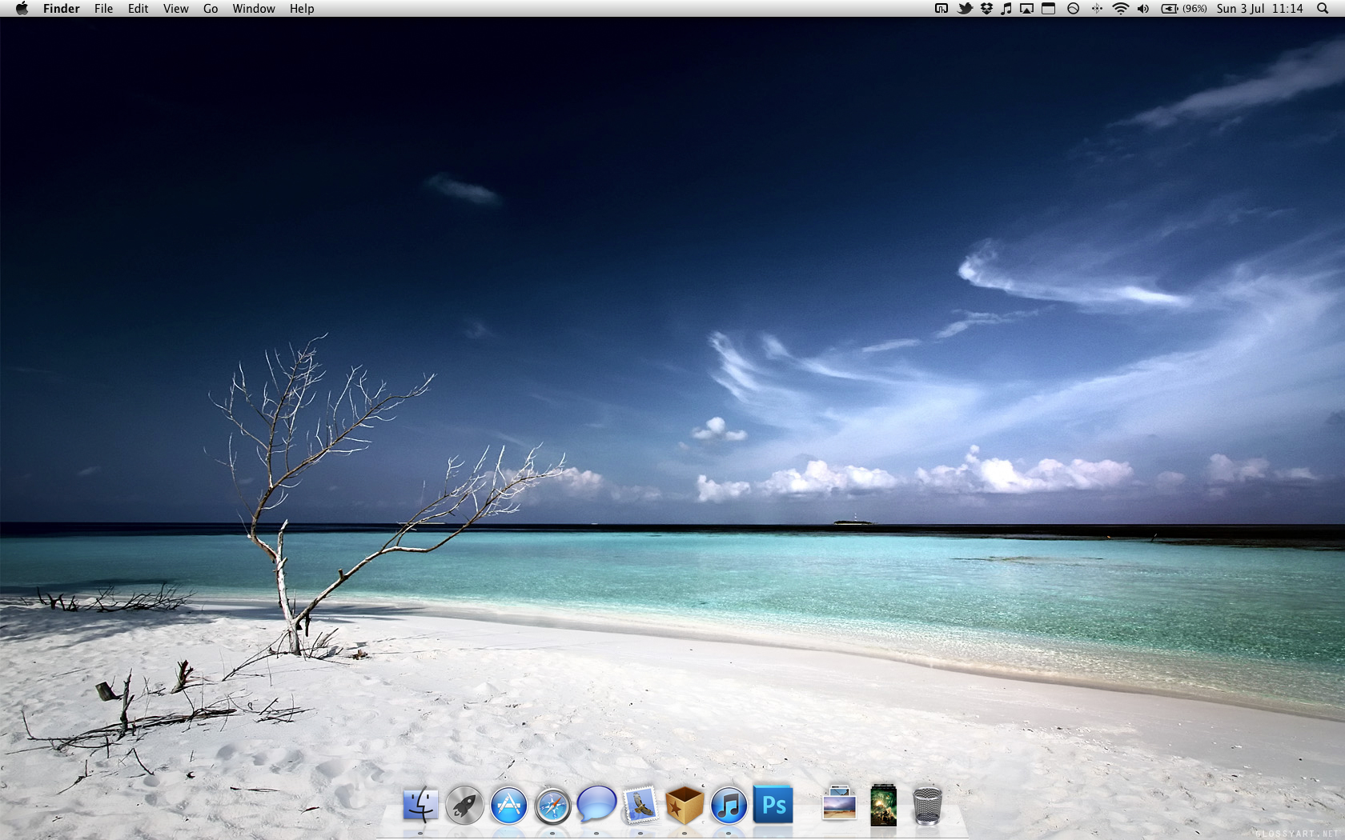
Task: Click the Apple menu logo
Action: [22, 8]
